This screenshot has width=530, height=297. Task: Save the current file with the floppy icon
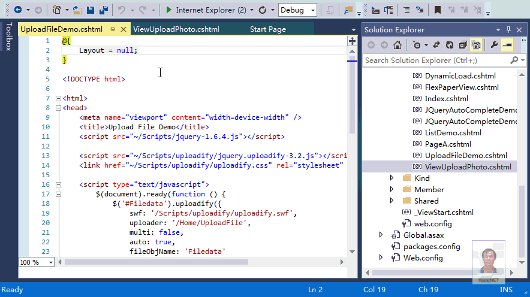[91, 10]
